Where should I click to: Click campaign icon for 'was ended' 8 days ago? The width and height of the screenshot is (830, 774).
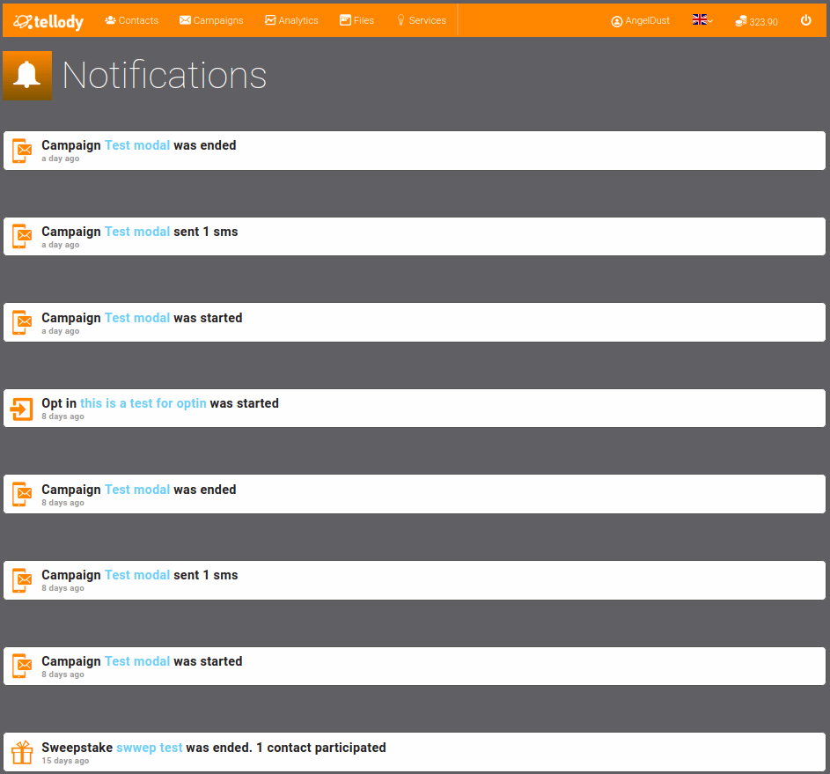(x=22, y=495)
